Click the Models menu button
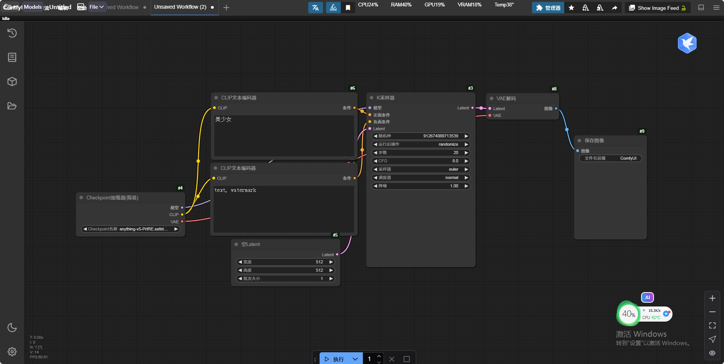The width and height of the screenshot is (724, 364). [x=33, y=7]
